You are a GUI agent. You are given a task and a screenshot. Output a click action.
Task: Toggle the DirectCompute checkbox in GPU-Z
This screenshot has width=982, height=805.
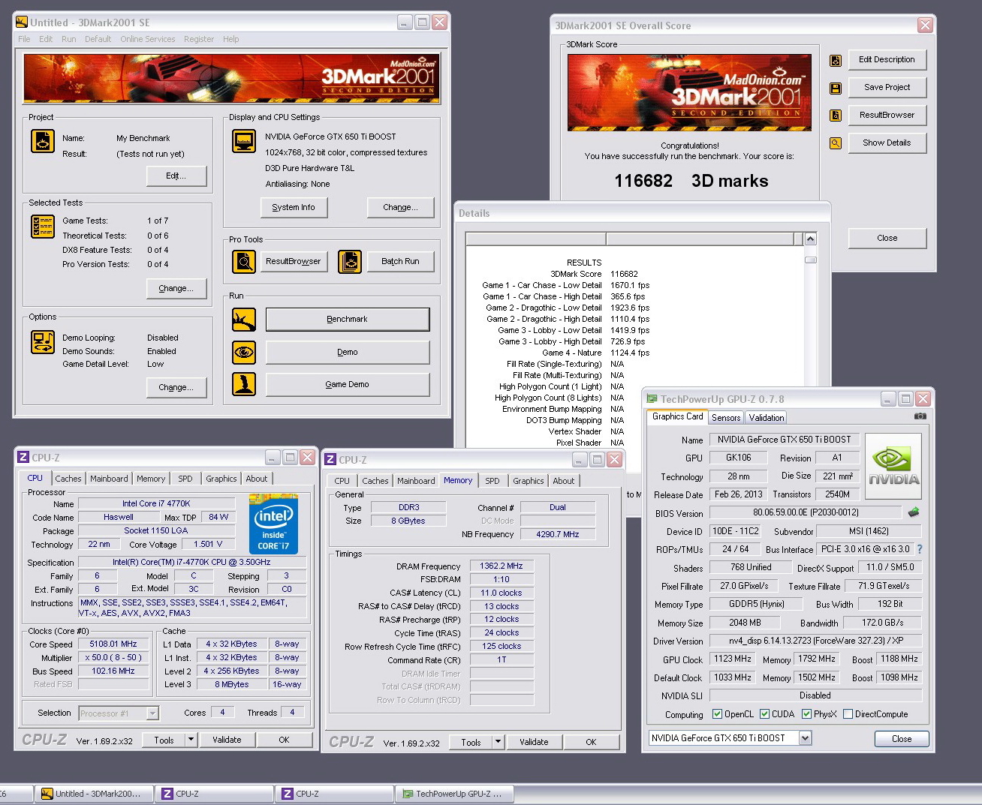pos(848,714)
